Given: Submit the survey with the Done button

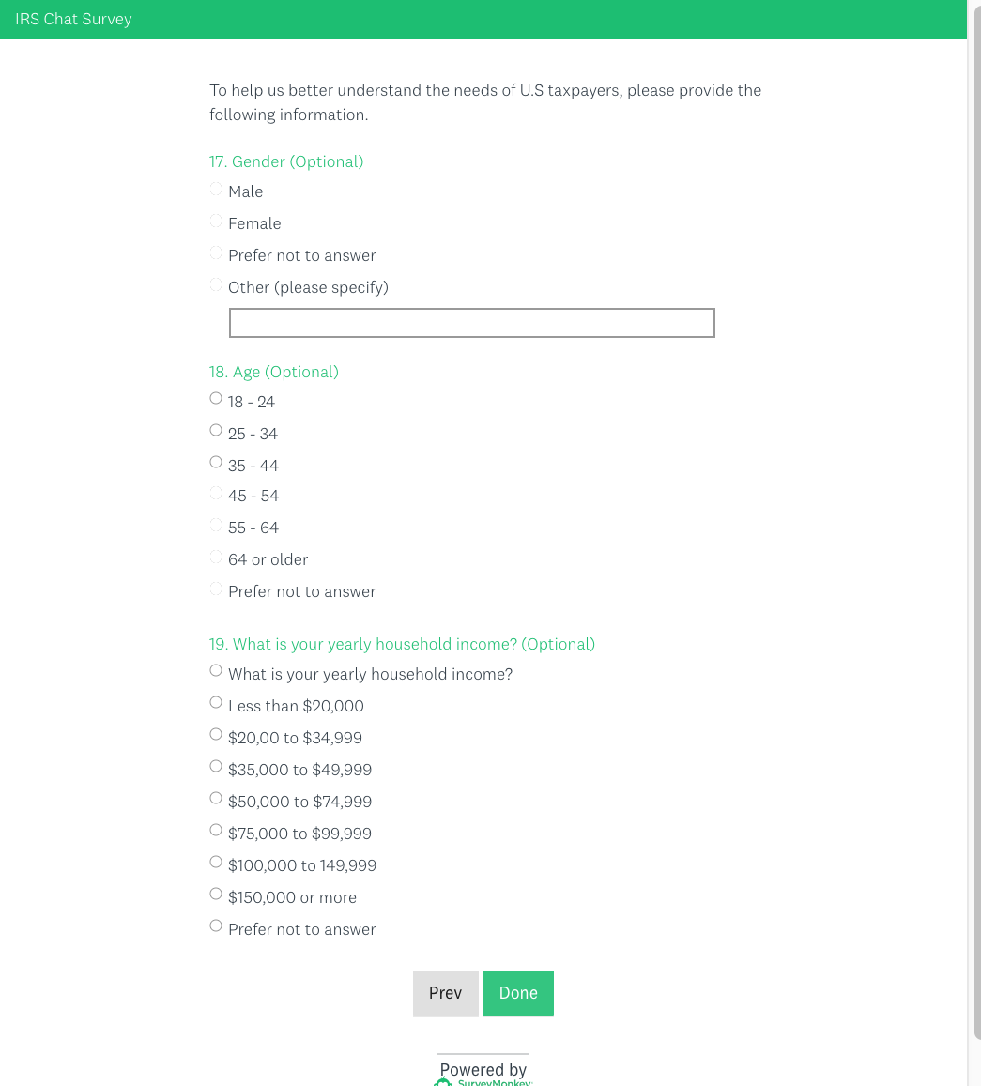Looking at the screenshot, I should pos(518,993).
